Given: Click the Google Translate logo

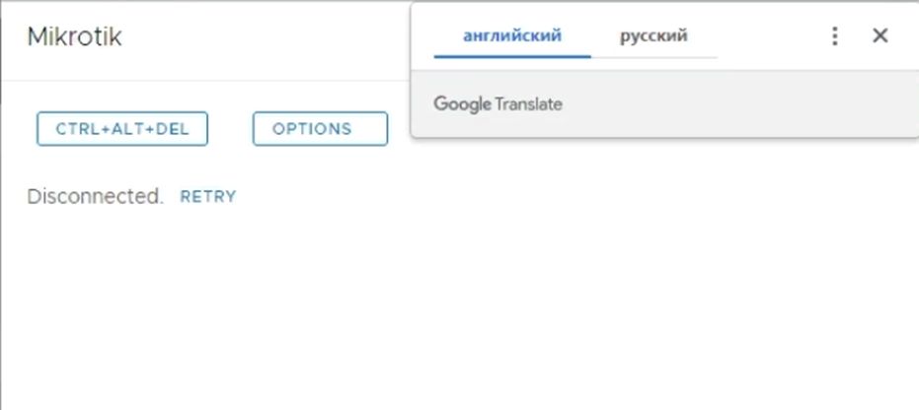Looking at the screenshot, I should pyautogui.click(x=498, y=103).
